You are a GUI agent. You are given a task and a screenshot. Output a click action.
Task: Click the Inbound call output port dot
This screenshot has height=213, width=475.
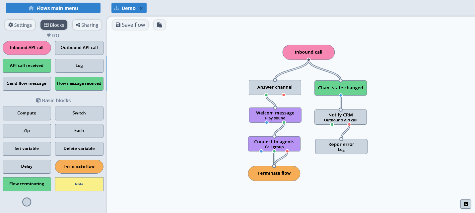click(x=308, y=60)
